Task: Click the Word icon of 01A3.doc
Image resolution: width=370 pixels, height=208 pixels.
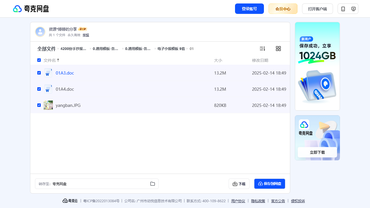Action: coord(48,73)
